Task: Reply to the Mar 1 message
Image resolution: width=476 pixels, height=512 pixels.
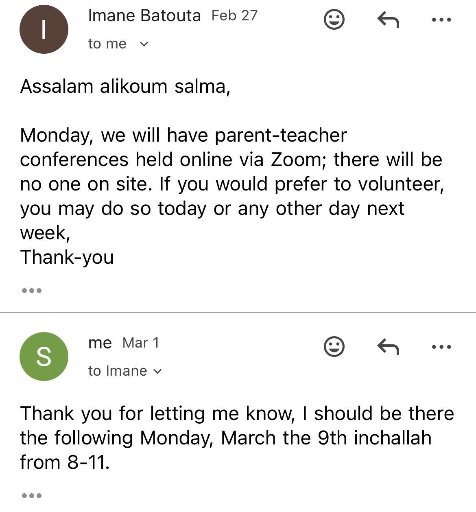Action: pos(388,347)
